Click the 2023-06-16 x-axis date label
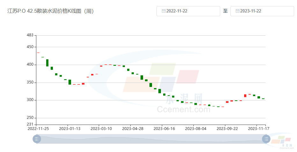The image size is (297, 152). [164, 129]
